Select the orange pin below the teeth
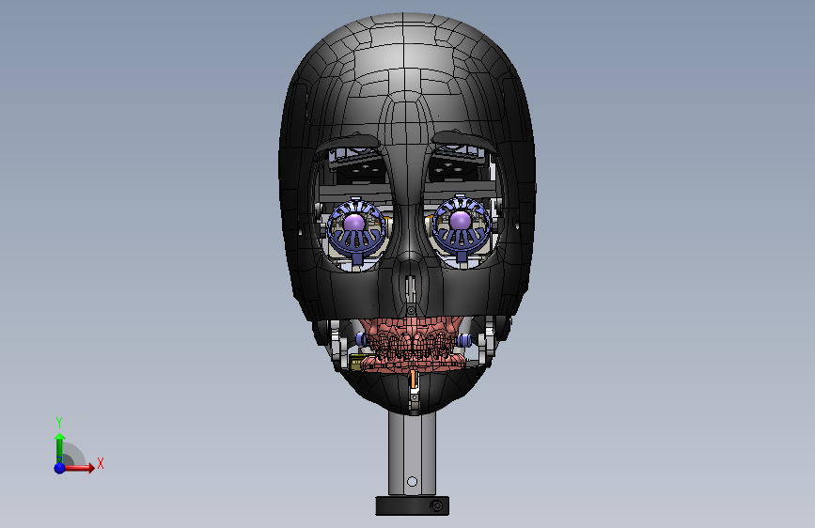 413,379
